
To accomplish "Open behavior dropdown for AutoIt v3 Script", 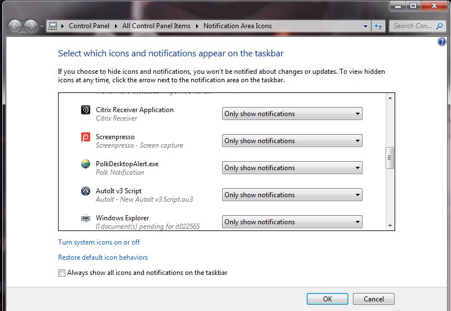I will point(292,194).
